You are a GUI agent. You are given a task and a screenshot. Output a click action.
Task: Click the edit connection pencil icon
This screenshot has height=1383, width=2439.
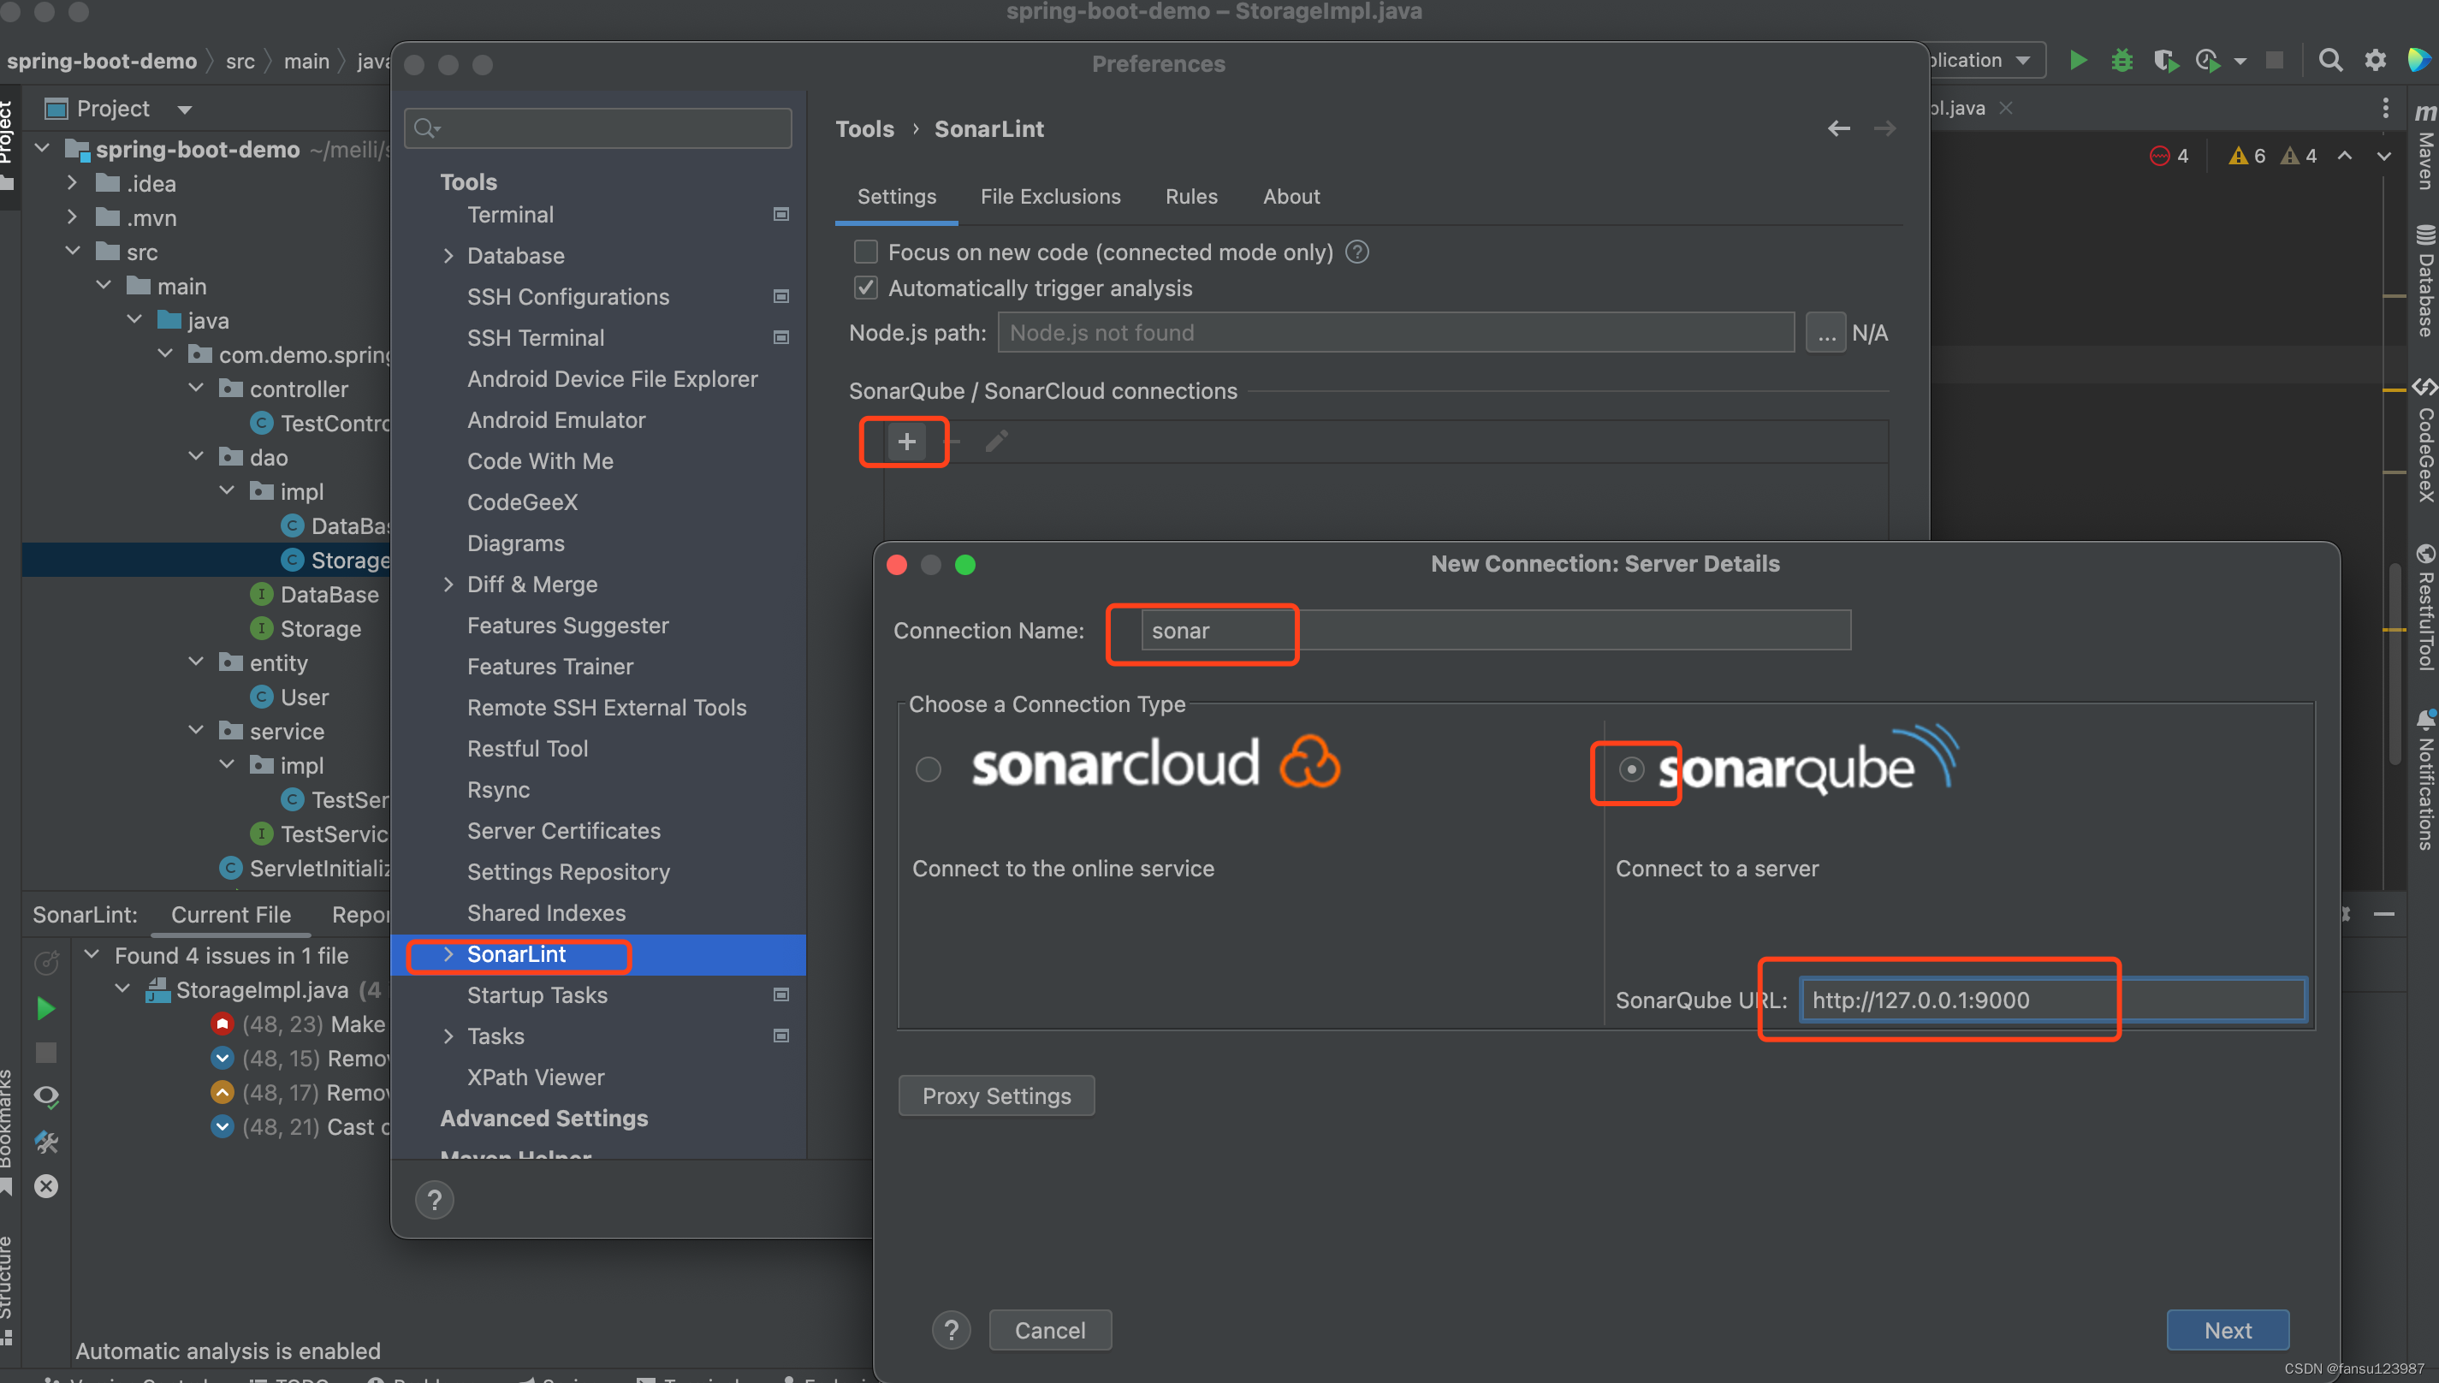tap(996, 442)
